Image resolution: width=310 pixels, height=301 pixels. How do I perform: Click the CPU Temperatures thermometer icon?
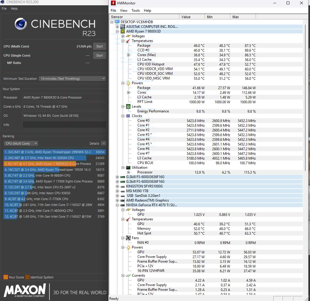click(128, 41)
